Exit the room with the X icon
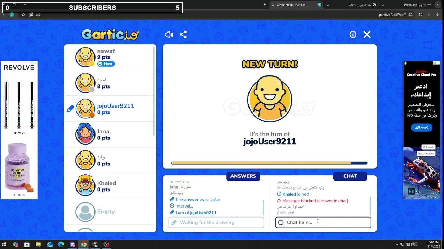The height and width of the screenshot is (249, 444). click(367, 35)
